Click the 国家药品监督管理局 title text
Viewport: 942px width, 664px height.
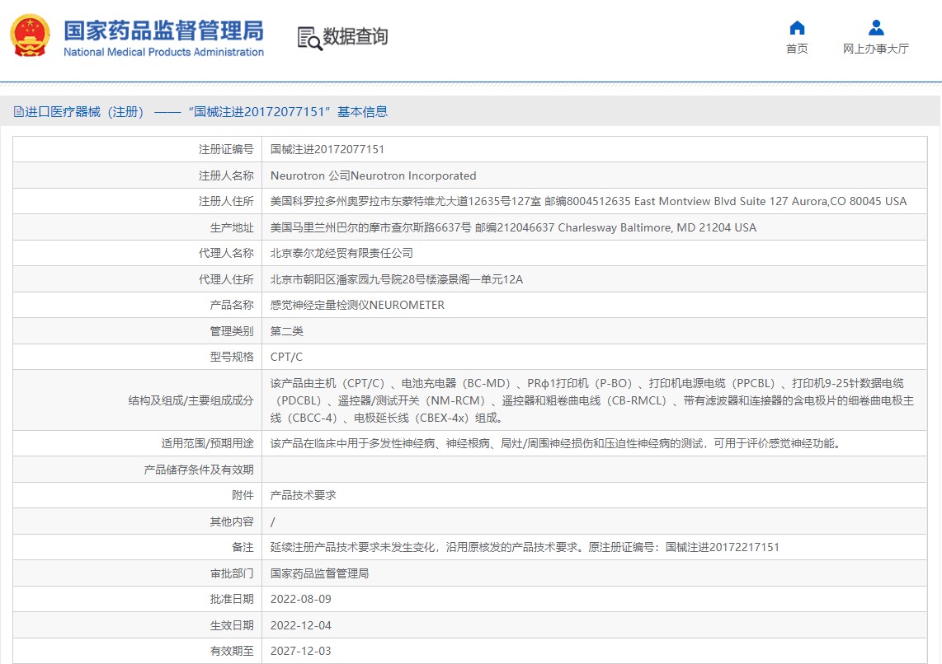(x=163, y=30)
